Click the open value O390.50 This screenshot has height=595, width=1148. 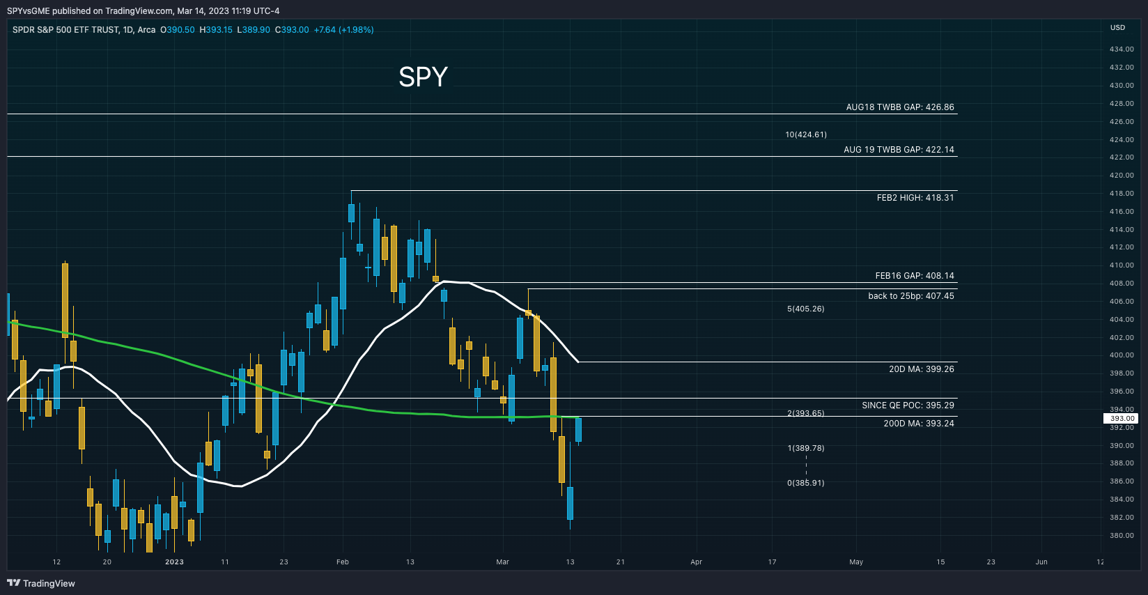(178, 30)
